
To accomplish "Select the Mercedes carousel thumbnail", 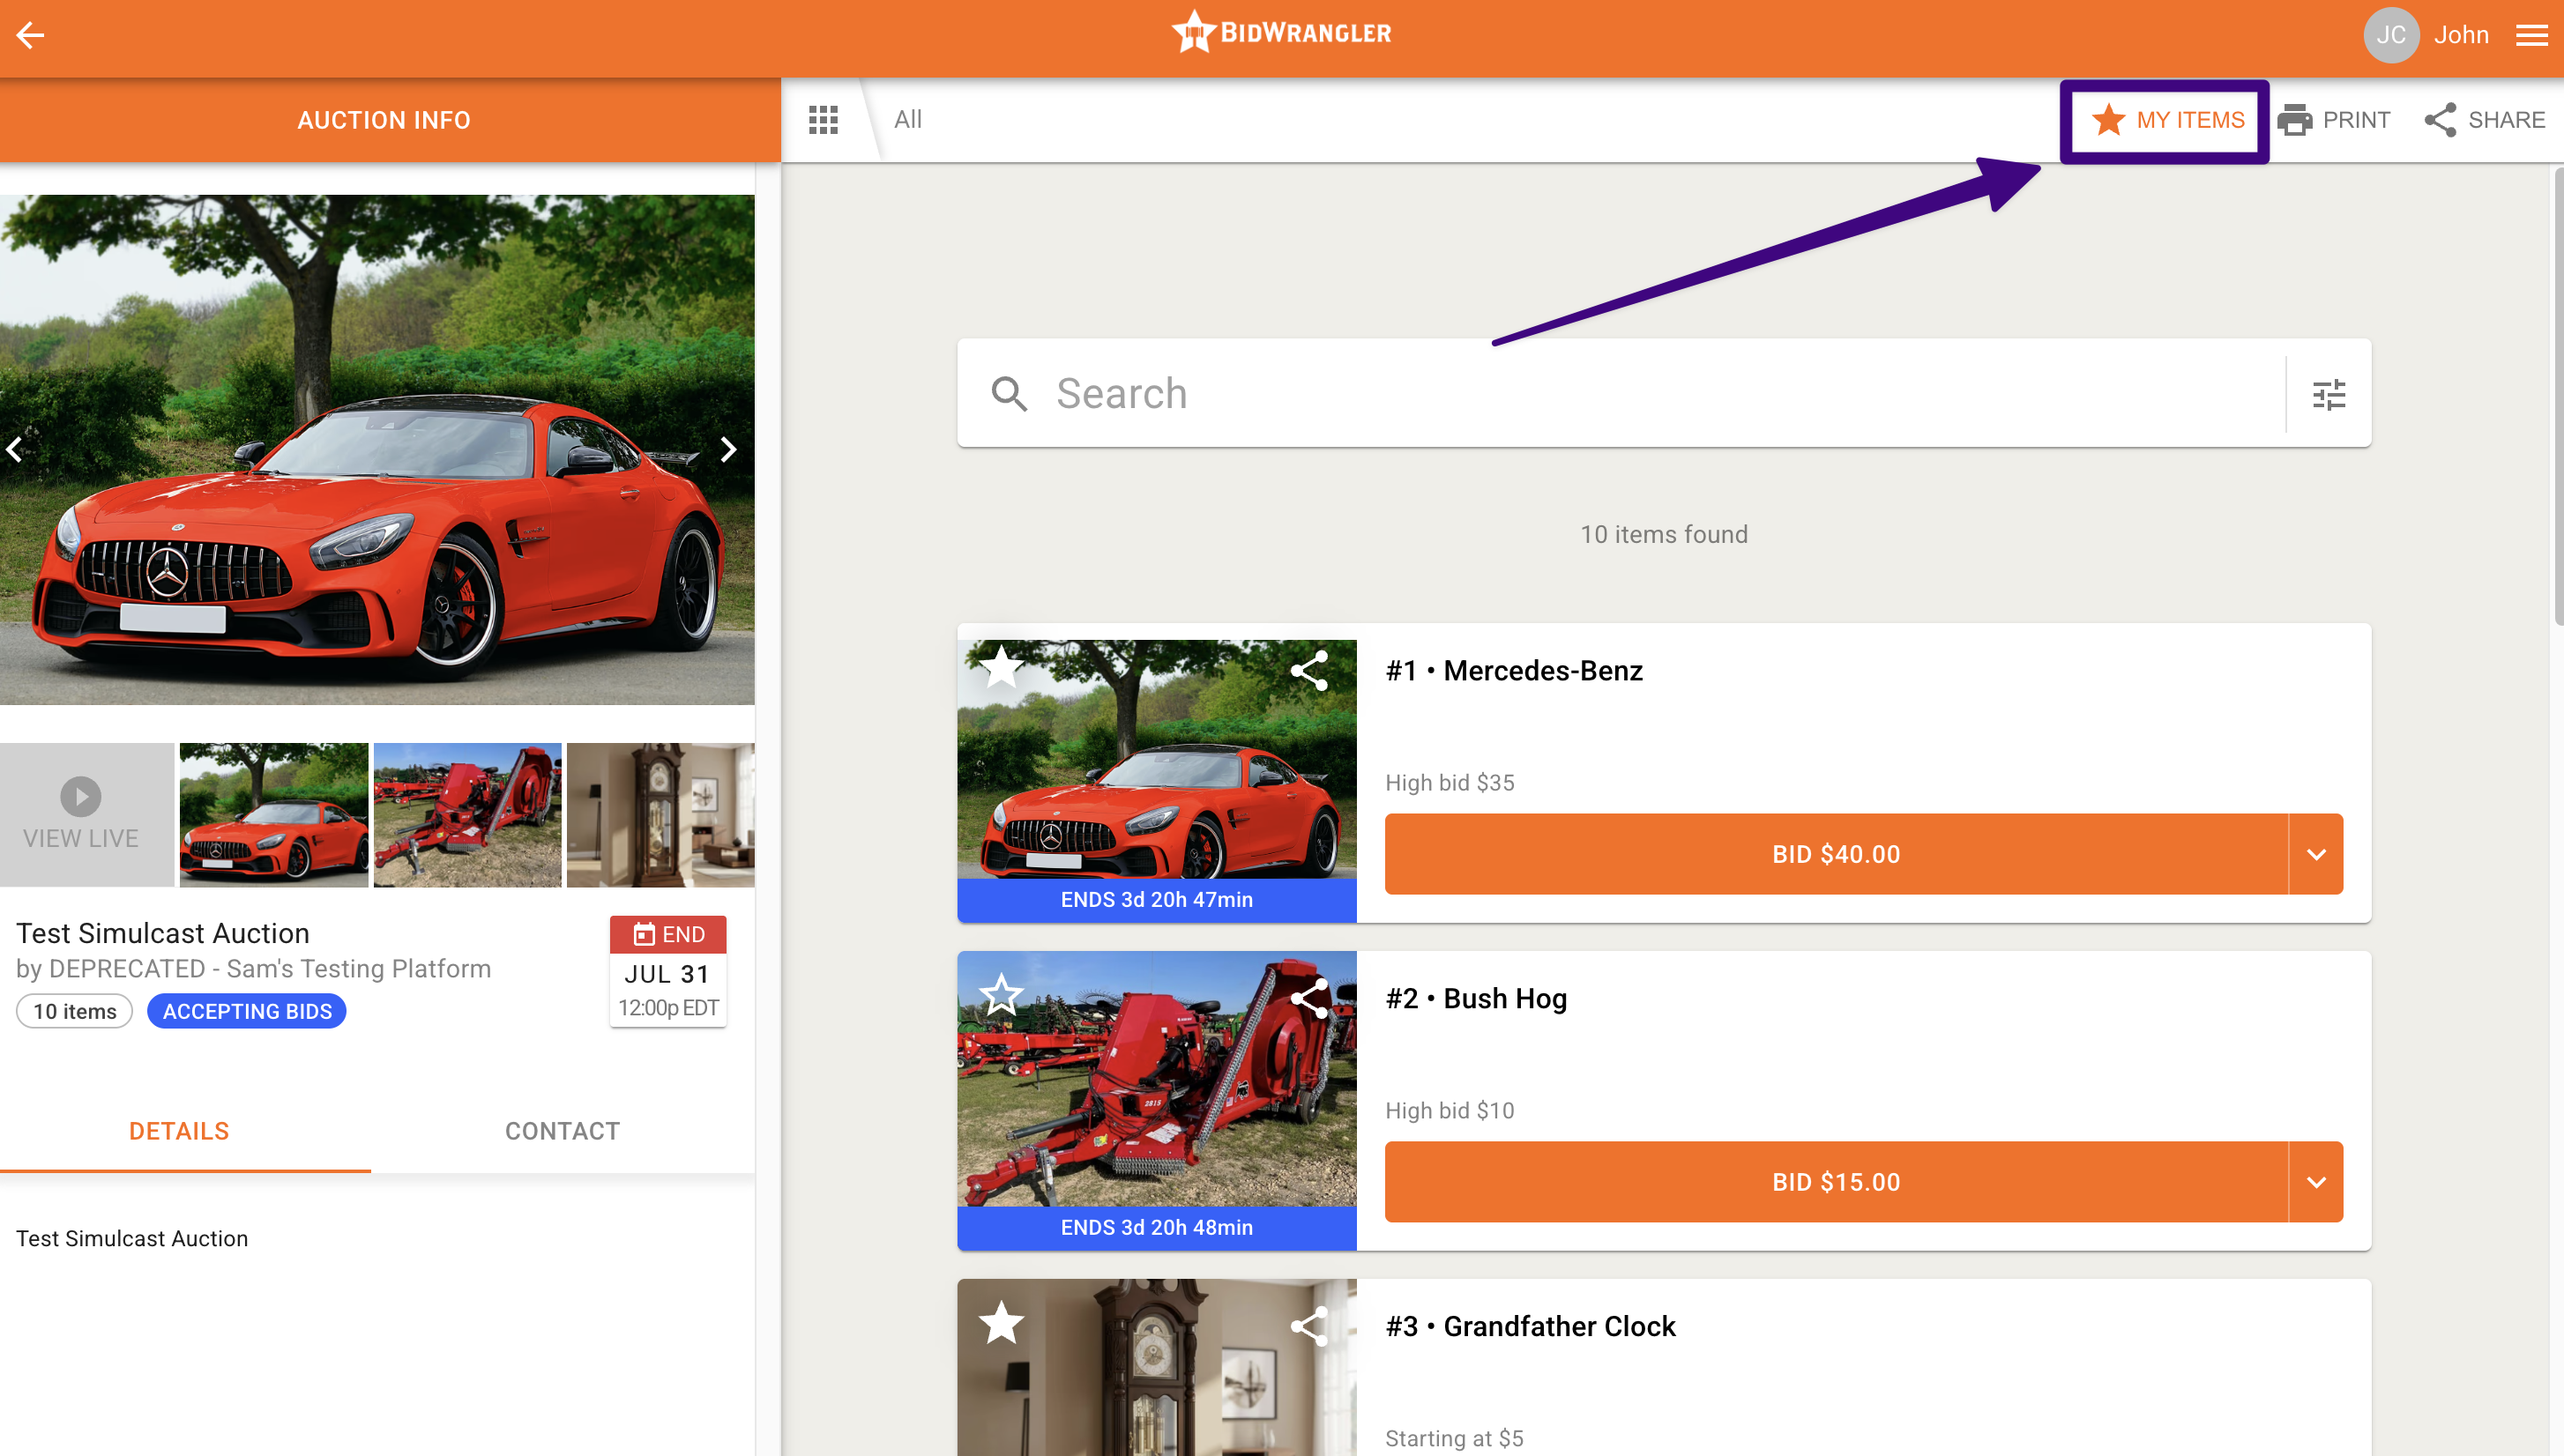I will pyautogui.click(x=273, y=814).
